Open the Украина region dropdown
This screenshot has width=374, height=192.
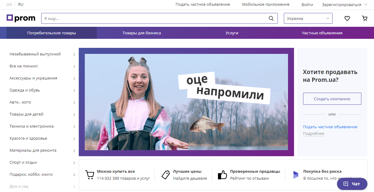click(x=308, y=18)
